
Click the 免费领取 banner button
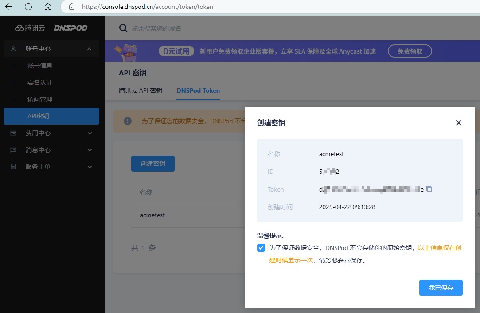pyautogui.click(x=410, y=51)
